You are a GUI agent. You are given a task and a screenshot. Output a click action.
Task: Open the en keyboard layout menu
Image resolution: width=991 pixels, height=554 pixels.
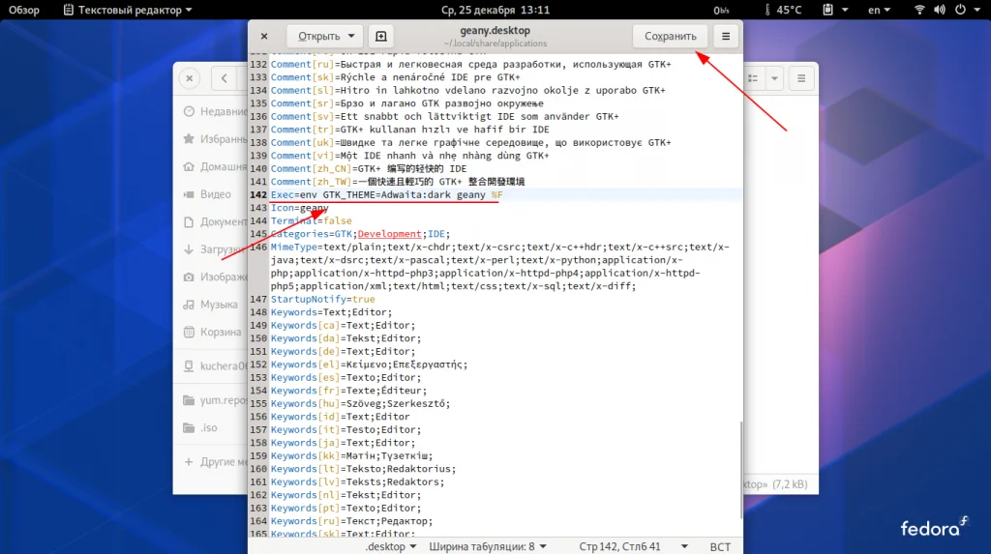coord(879,10)
